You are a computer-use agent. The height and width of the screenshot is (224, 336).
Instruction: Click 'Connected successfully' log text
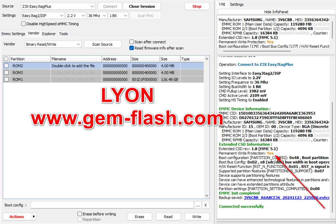coord(241,207)
